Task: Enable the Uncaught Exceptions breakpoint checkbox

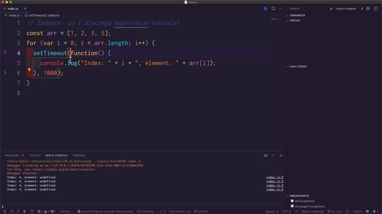Action: (292, 206)
